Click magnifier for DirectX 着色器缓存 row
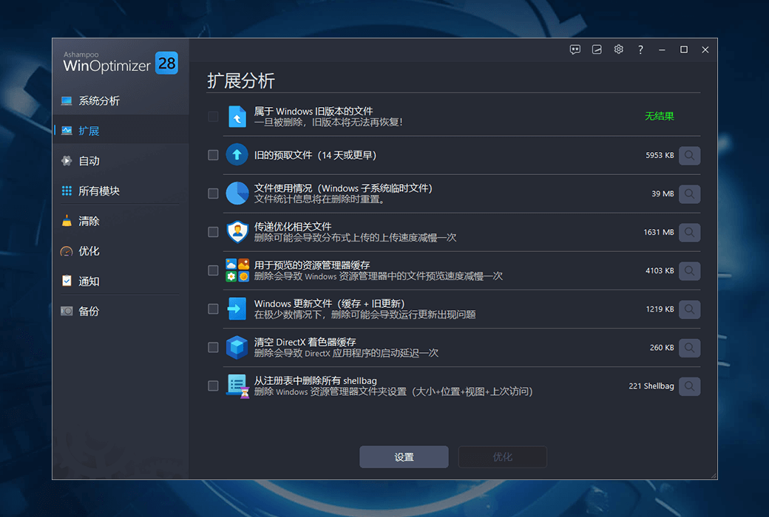 point(689,347)
